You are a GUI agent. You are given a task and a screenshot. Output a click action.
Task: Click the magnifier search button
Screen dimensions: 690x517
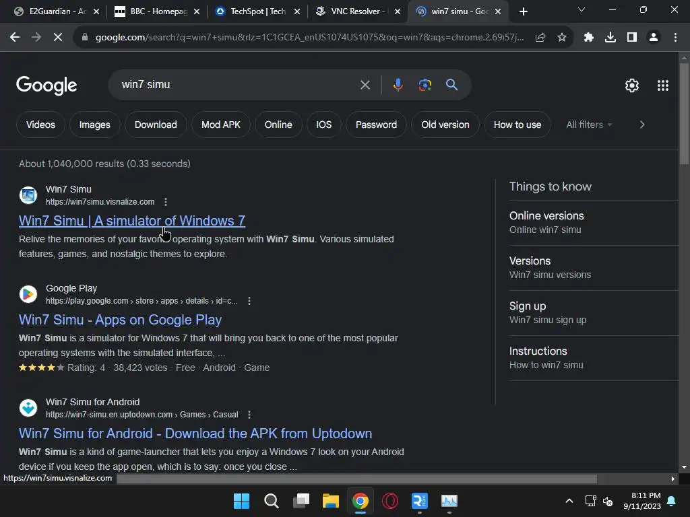coord(452,85)
